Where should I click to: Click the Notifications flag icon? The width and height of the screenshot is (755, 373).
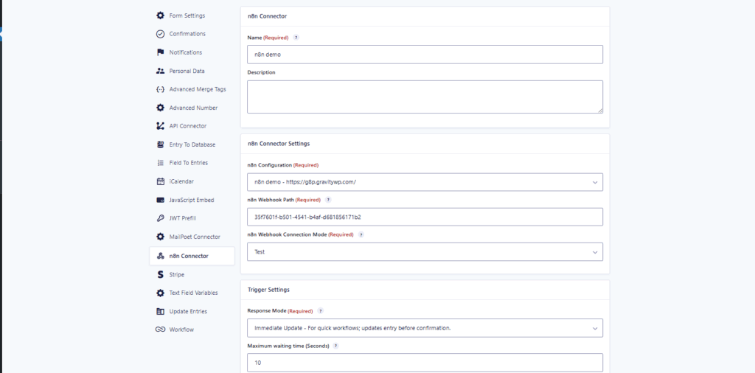161,52
